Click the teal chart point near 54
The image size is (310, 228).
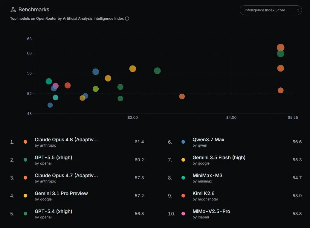(x=49, y=81)
